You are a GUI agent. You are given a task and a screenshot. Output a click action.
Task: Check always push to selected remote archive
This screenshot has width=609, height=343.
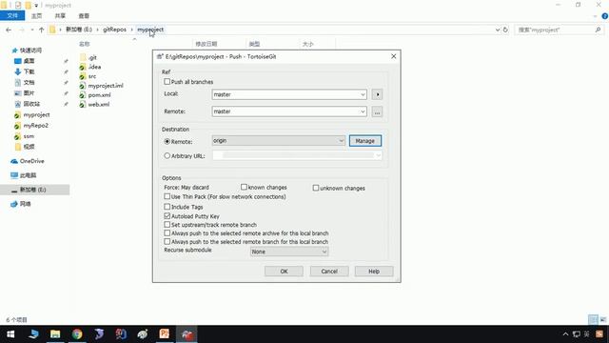click(x=167, y=232)
